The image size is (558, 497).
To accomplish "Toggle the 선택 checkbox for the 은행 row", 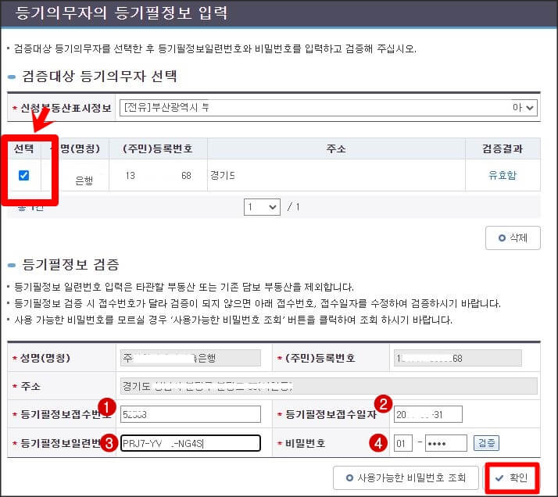I will [24, 175].
